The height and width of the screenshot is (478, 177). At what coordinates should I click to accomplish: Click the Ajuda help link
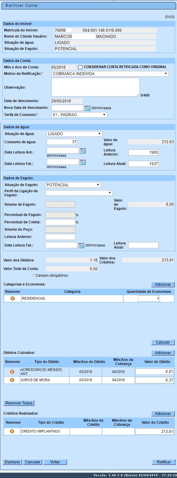point(169,16)
